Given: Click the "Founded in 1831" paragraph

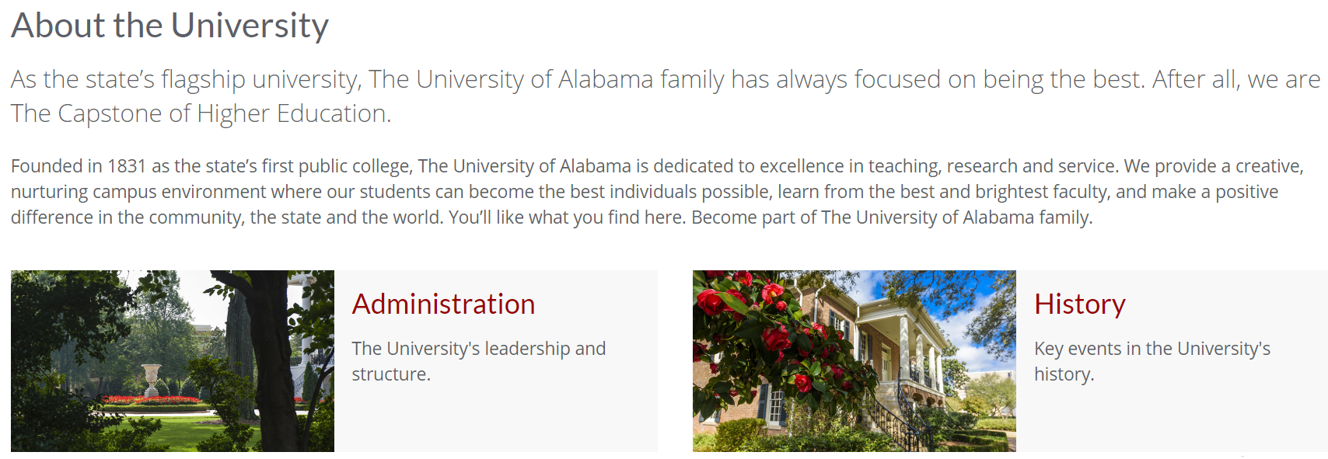Looking at the screenshot, I should pyautogui.click(x=657, y=191).
